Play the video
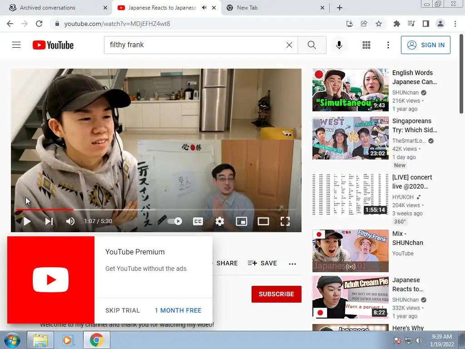Screen dimensions: 465x349 [x=27, y=221]
